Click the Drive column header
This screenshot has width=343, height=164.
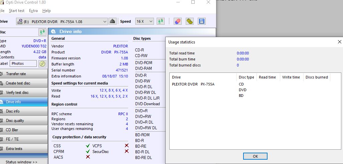point(203,77)
